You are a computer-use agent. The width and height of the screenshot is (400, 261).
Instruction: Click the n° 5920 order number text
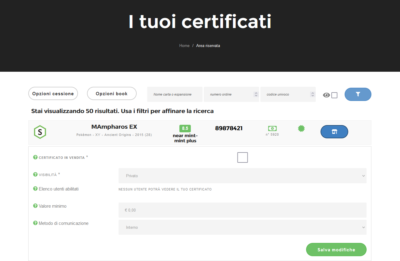[272, 134]
